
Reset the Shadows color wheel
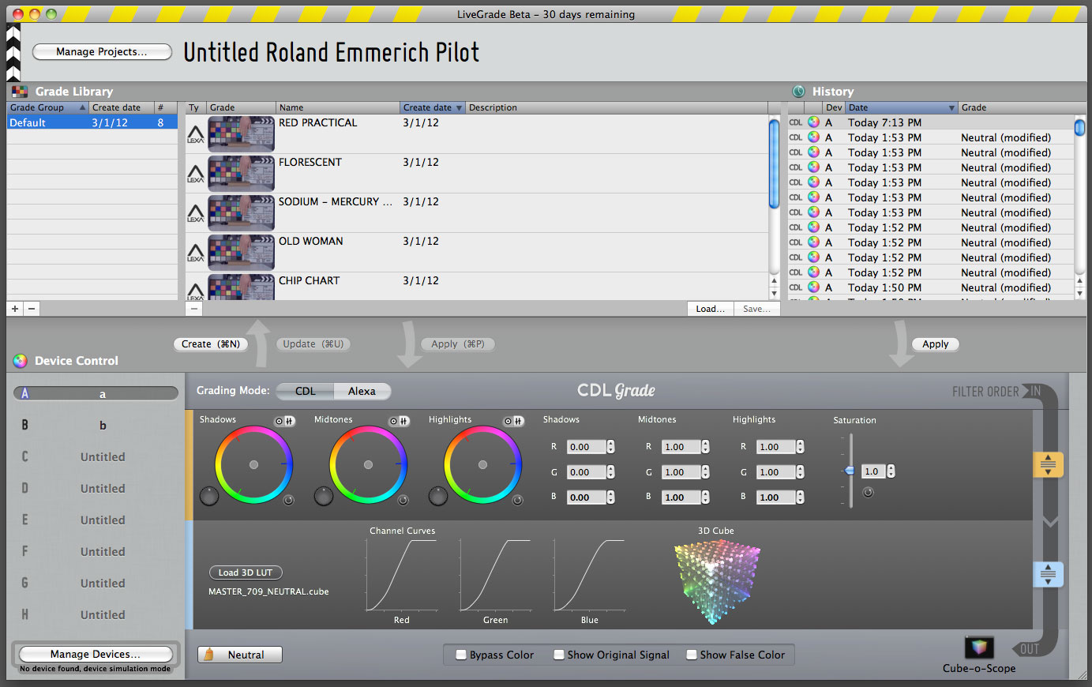[288, 501]
